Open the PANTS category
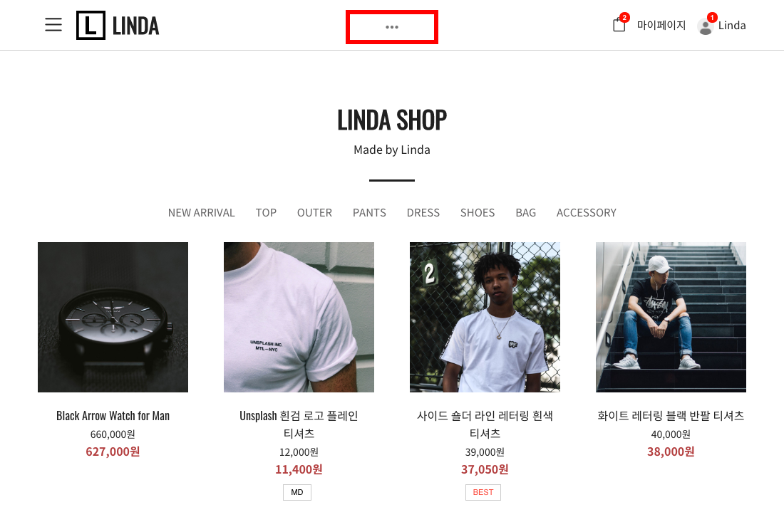Viewport: 784px width, 527px height. coord(369,213)
